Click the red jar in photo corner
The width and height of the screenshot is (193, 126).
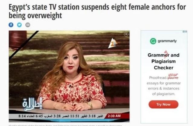coord(18,39)
